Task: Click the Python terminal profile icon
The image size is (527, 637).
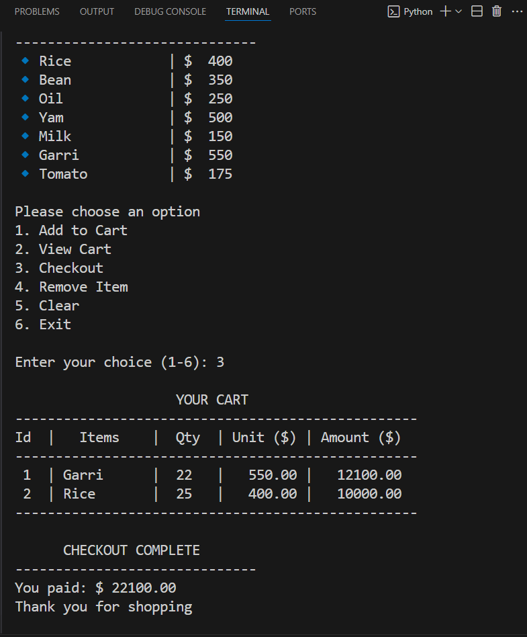Action: click(x=393, y=12)
